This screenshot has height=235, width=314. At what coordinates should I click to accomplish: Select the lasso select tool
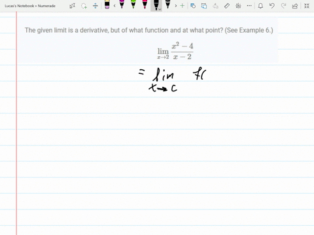tap(84, 6)
